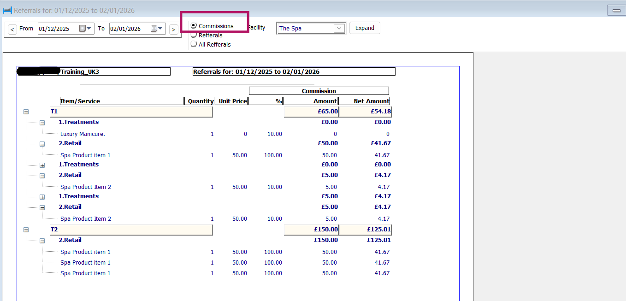The height and width of the screenshot is (301, 626).
Task: Click T1 net amount £54.18
Action: tap(365, 112)
